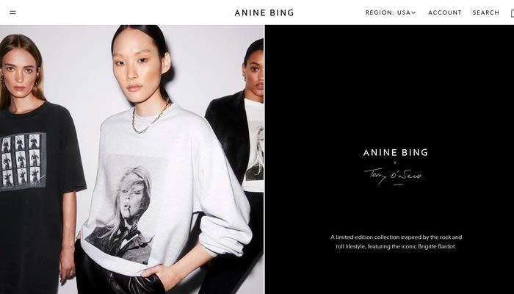Open the shopping bag icon in header

(x=512, y=13)
